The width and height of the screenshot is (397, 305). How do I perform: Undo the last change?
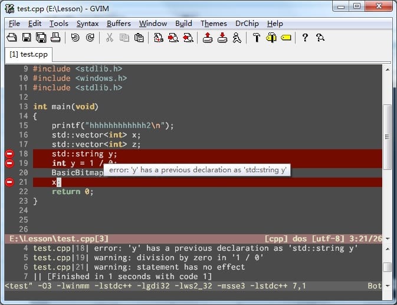coord(75,38)
